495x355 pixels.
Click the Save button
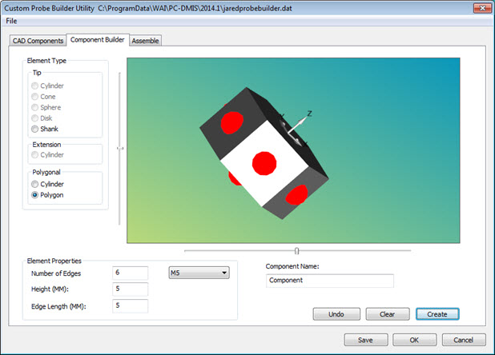[x=365, y=340]
